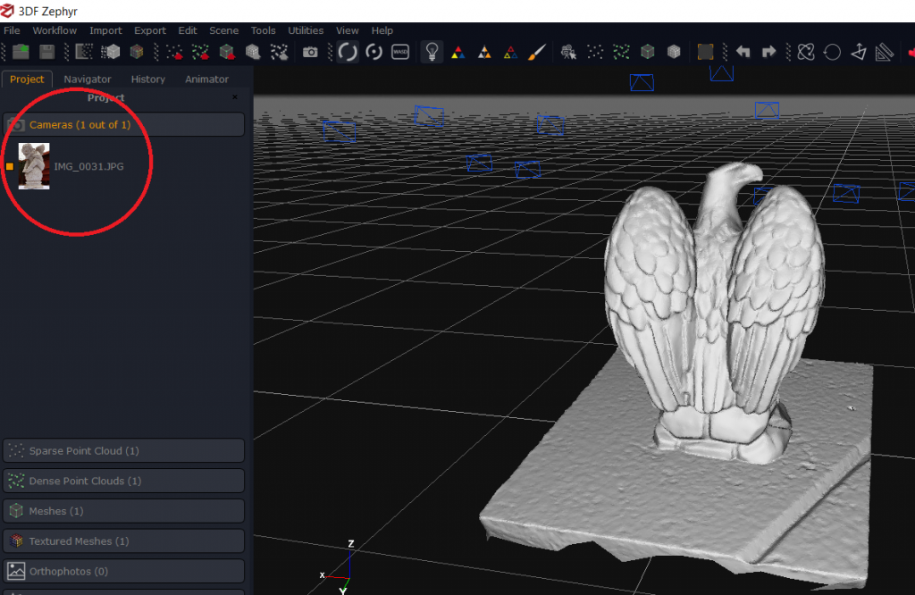915x595 pixels.
Task: Open the Workflow menu
Action: [x=55, y=29]
